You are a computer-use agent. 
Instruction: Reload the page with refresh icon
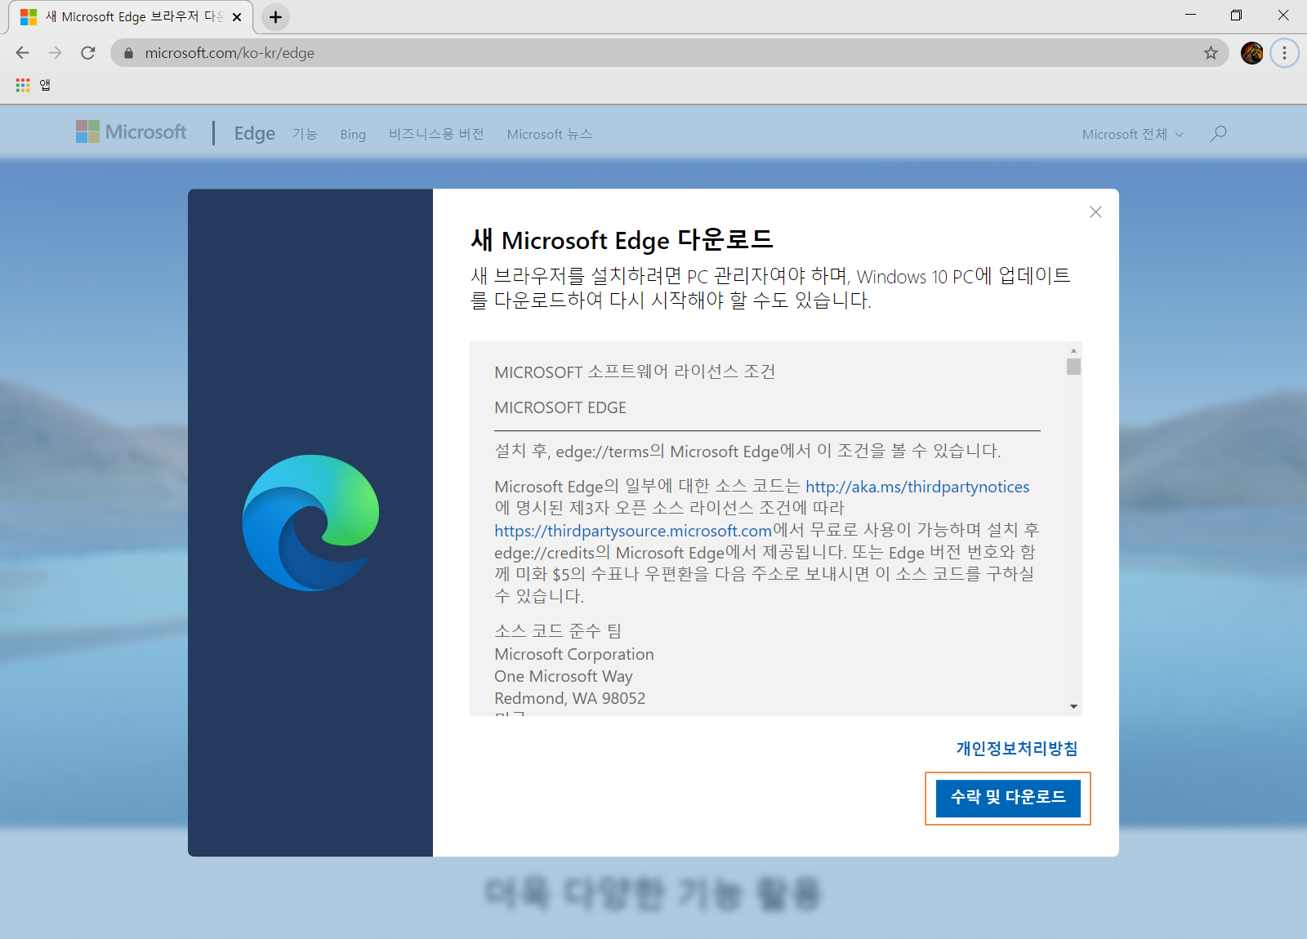tap(88, 53)
